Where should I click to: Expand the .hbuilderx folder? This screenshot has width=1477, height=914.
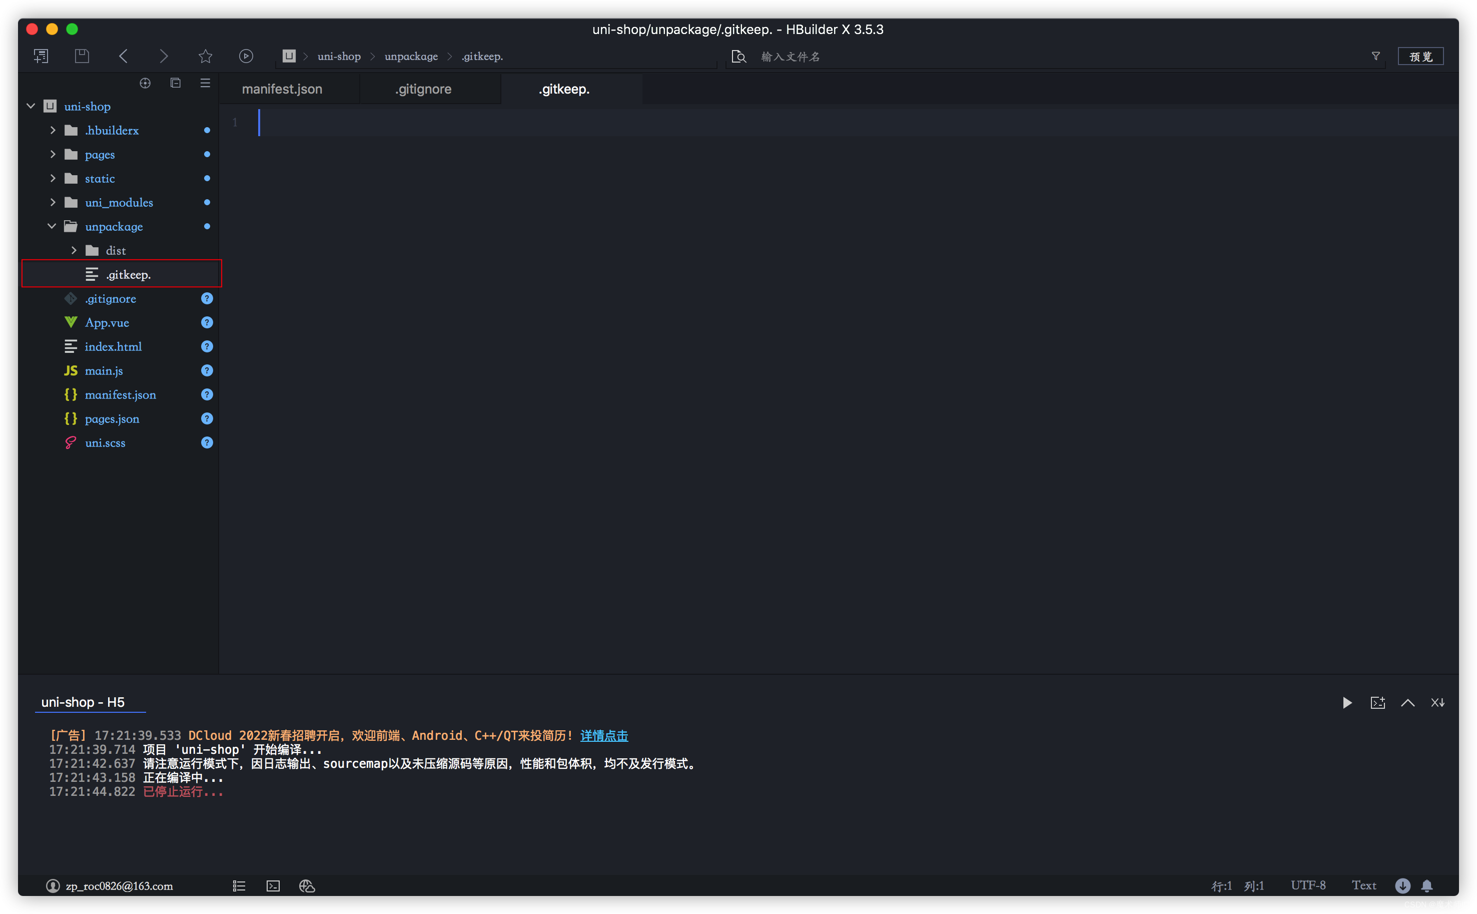tap(53, 130)
